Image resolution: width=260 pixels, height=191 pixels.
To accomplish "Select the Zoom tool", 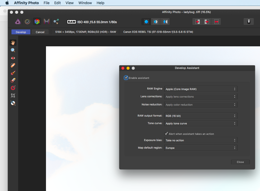I will click(x=13, y=50).
